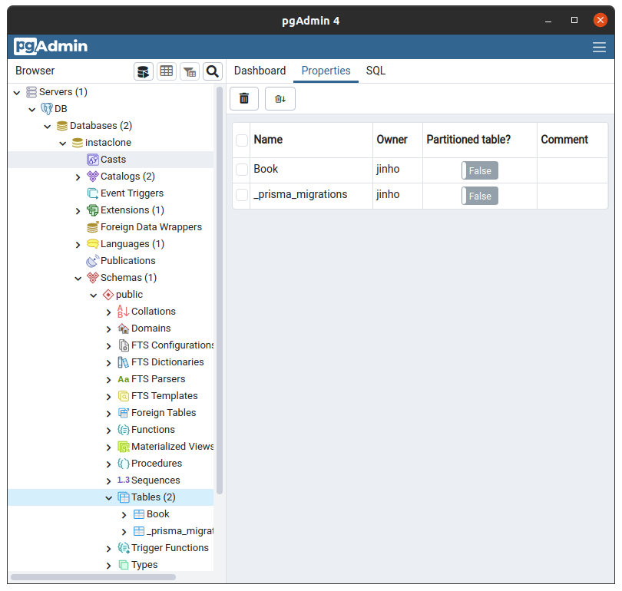Click the Browser horizontal scrollbar
622x591 pixels.
pyautogui.click(x=93, y=577)
